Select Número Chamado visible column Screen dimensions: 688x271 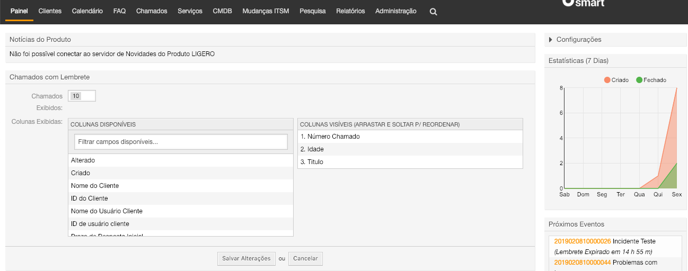click(410, 137)
